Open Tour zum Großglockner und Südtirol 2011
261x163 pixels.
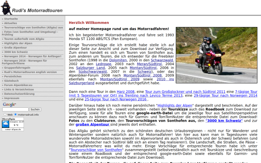(185, 92)
